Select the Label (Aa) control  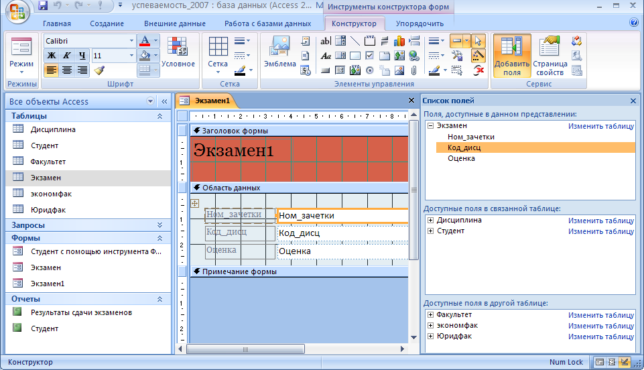[325, 56]
